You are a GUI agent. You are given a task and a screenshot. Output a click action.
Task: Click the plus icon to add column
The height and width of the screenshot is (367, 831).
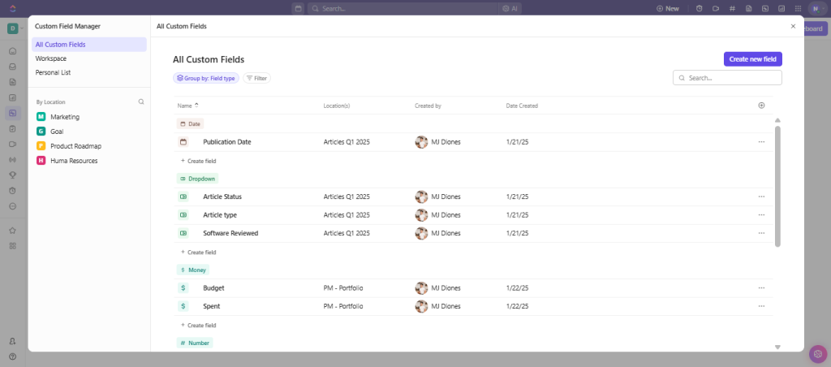(760, 106)
